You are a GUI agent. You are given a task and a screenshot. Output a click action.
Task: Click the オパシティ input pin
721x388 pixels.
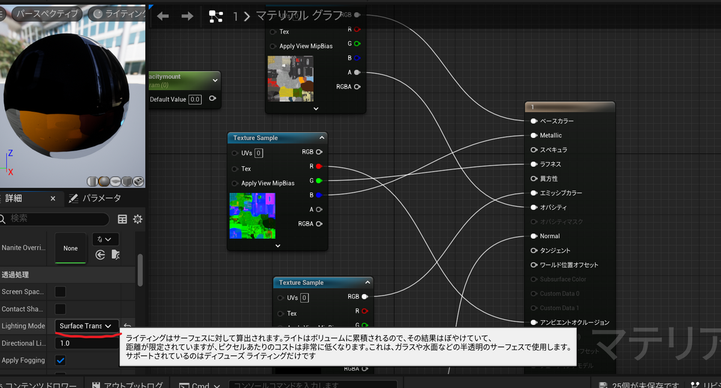click(534, 207)
